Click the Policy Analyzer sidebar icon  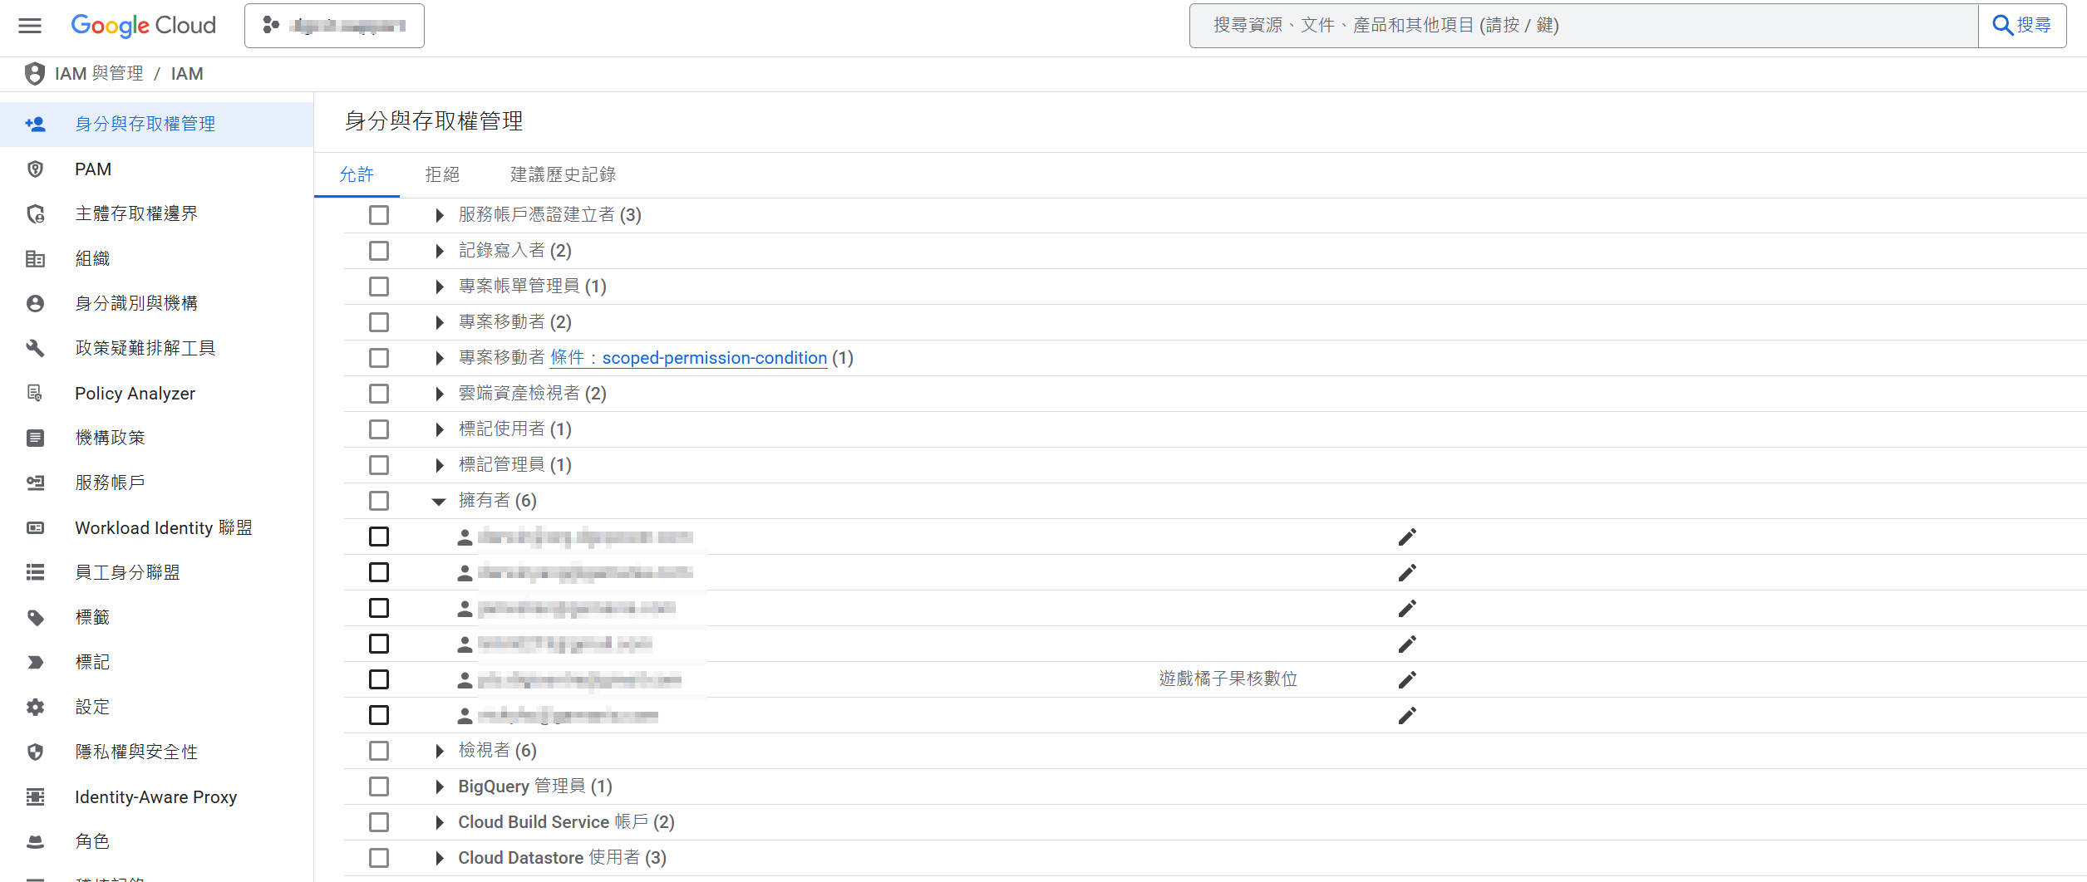coord(35,394)
